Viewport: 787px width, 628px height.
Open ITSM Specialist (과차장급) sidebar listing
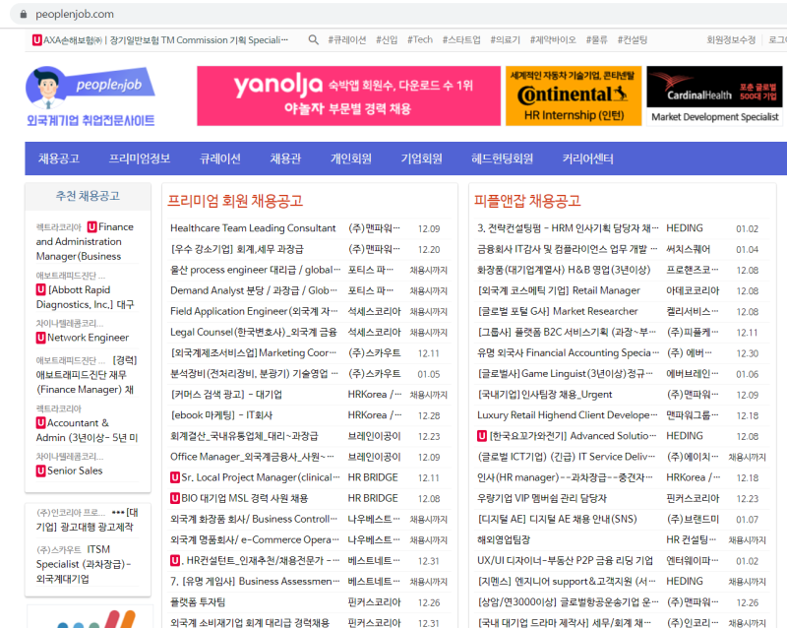click(x=84, y=564)
